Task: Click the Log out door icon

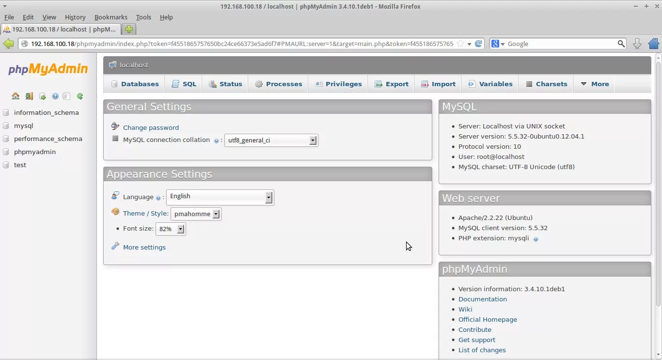Action: (29, 96)
